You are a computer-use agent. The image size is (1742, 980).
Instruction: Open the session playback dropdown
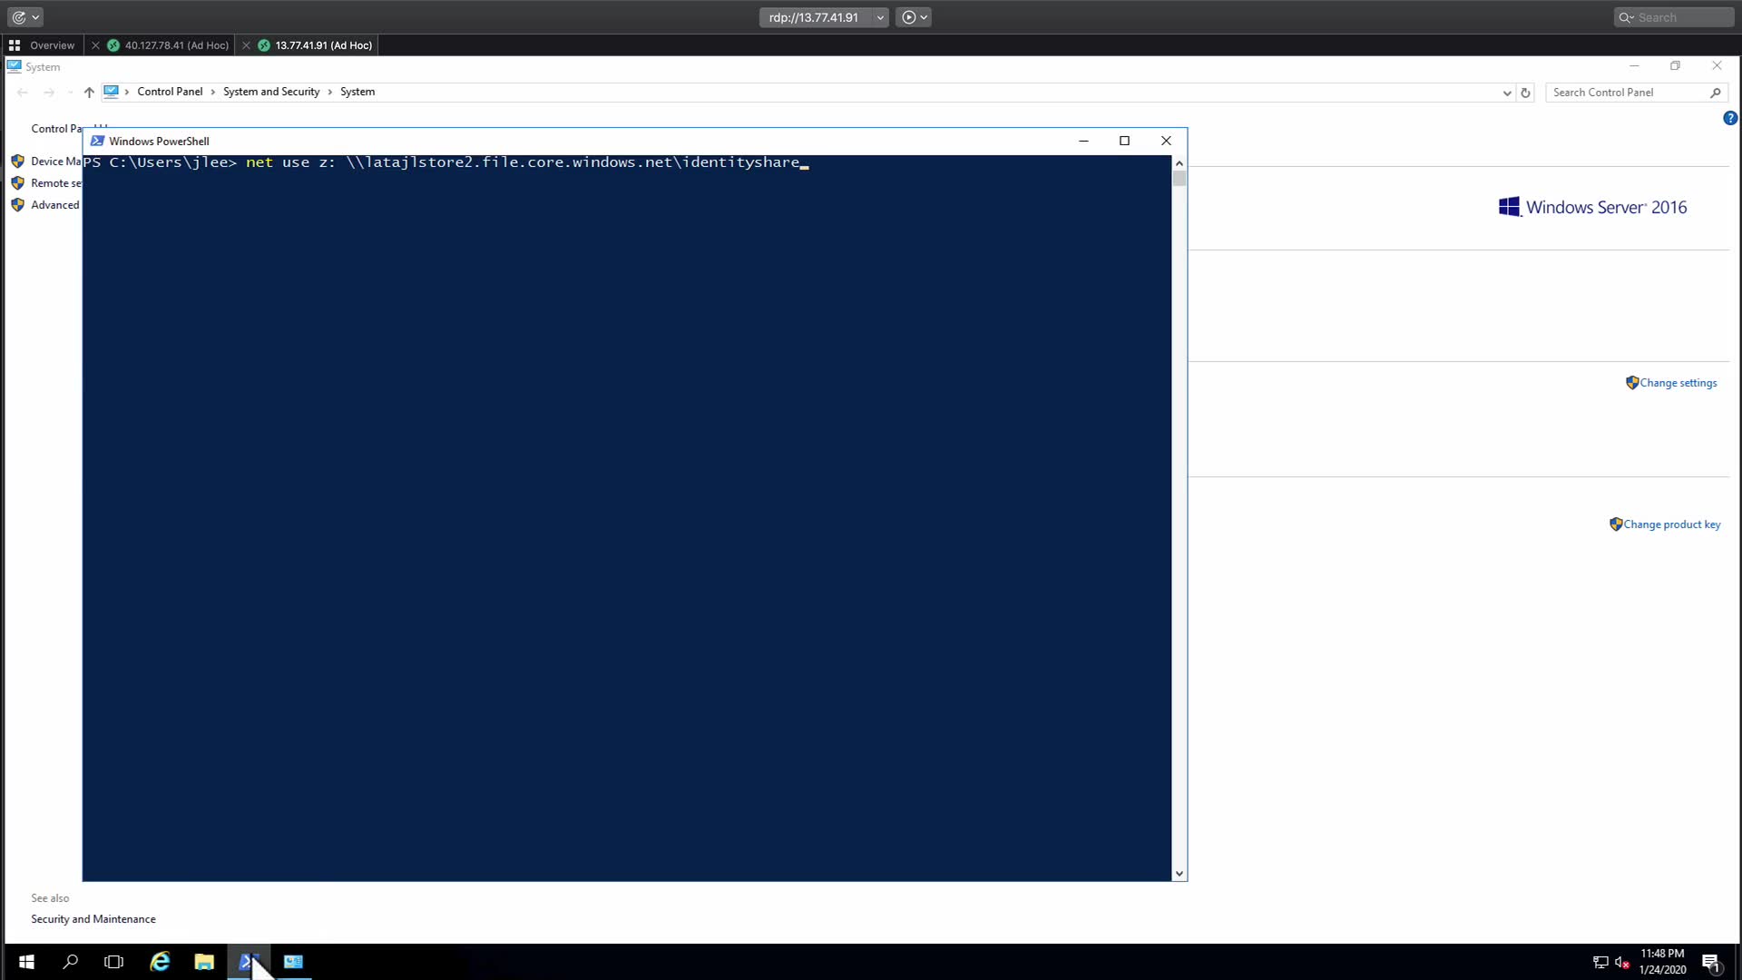pyautogui.click(x=914, y=17)
